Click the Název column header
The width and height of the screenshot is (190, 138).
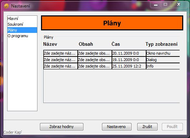tap(50, 44)
